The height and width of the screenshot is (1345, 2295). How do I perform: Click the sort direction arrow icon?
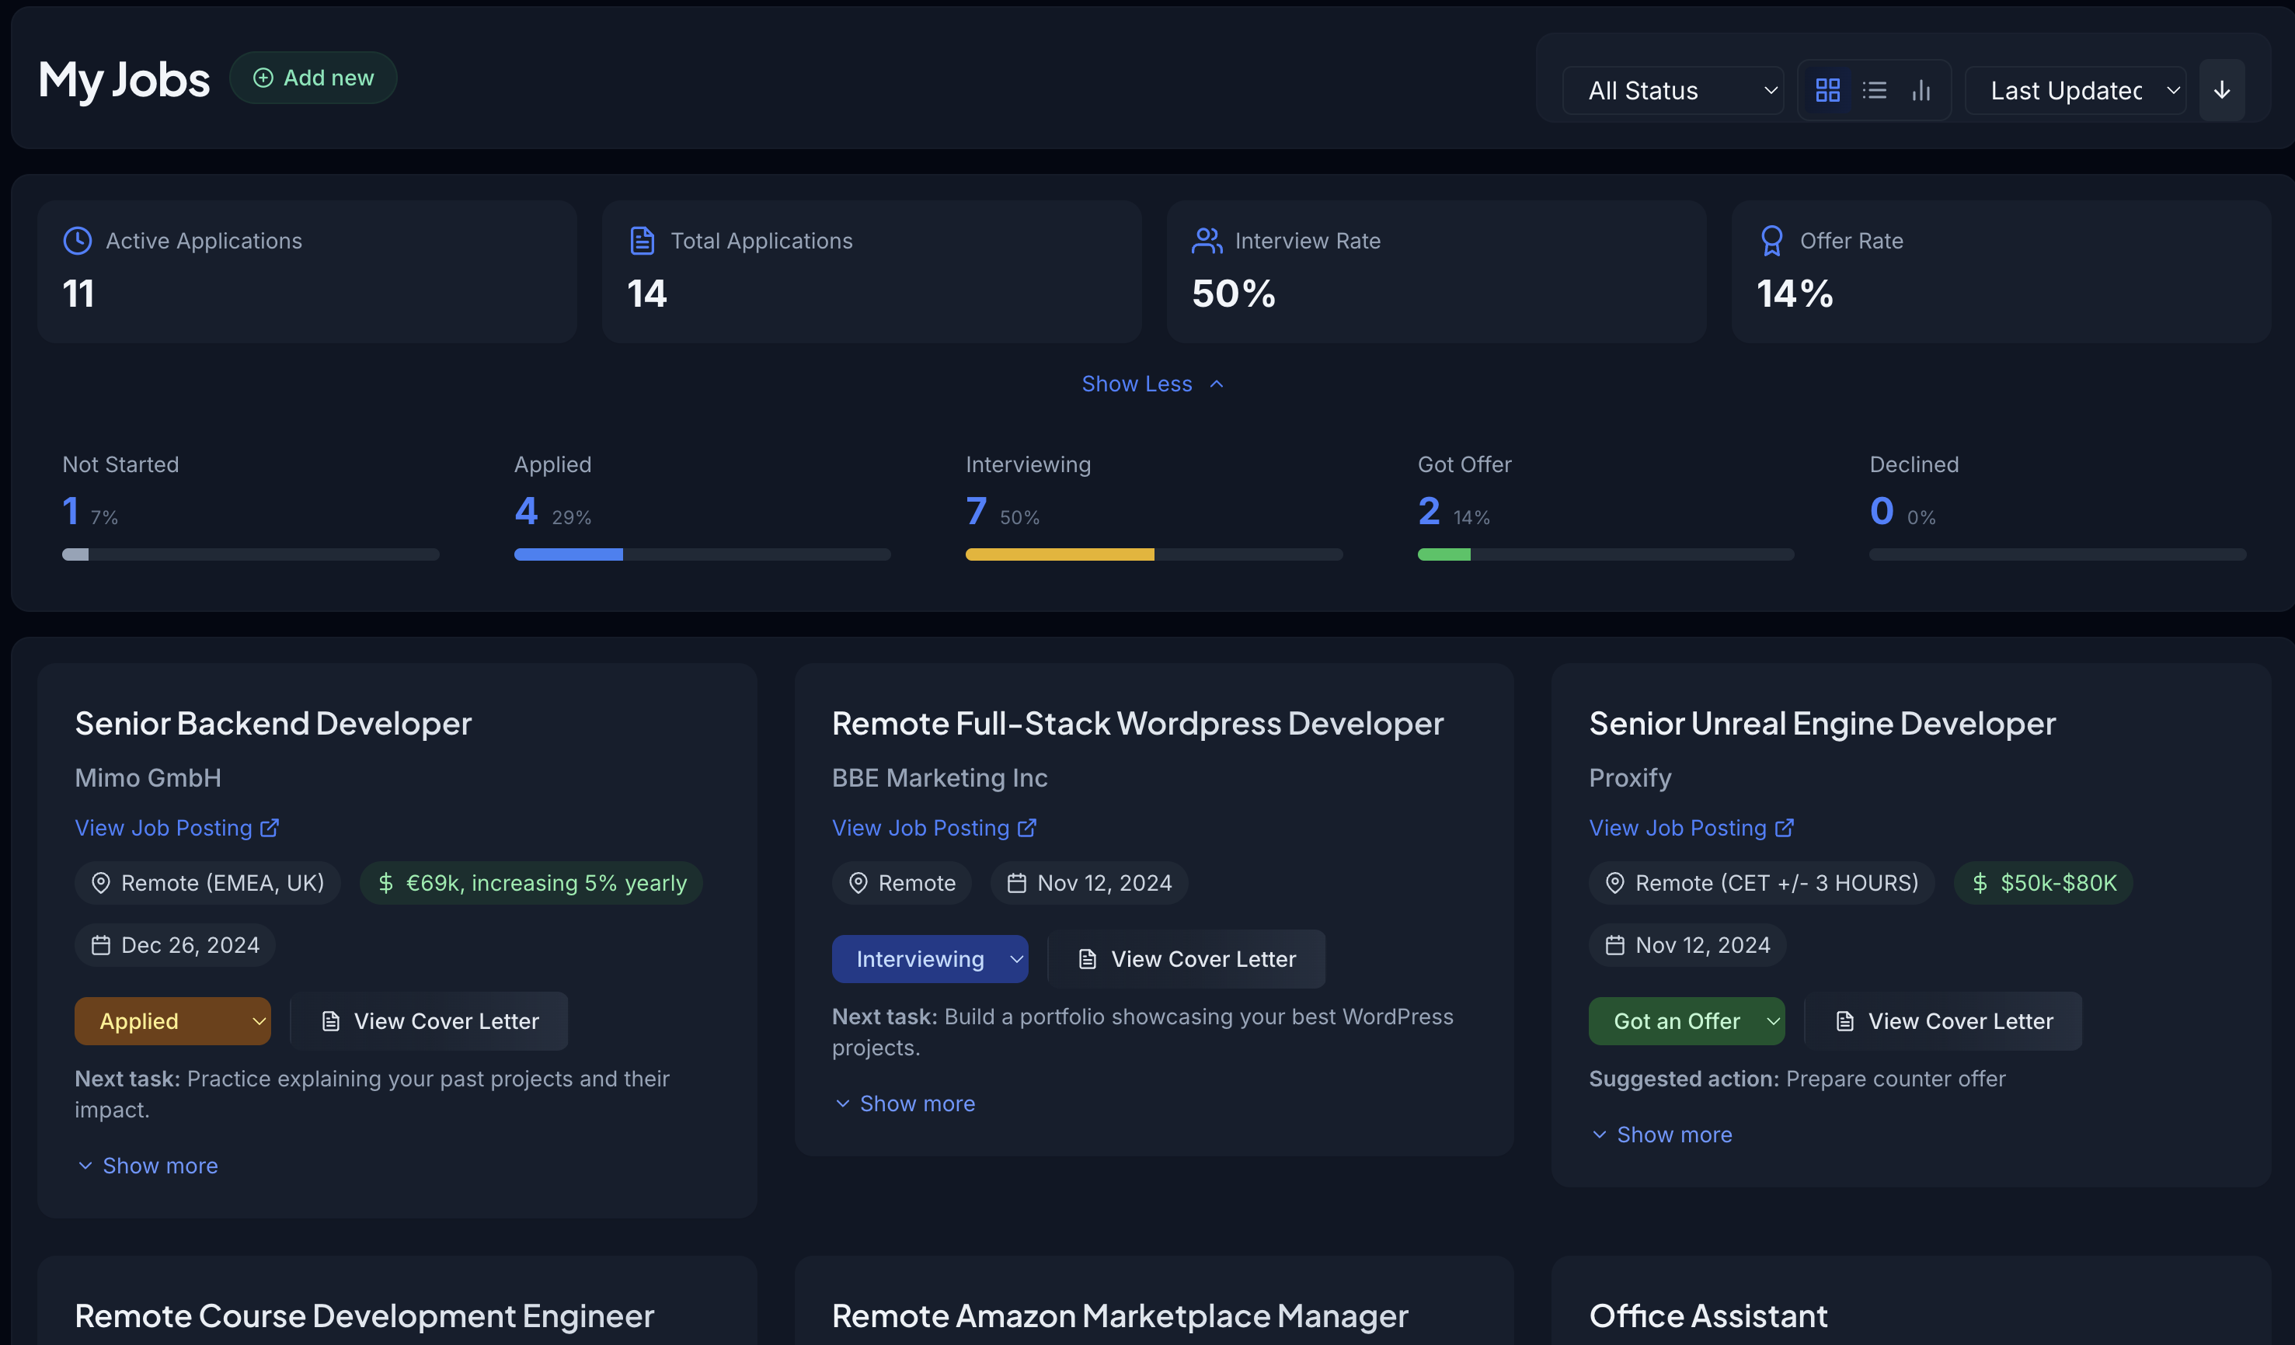(x=2221, y=90)
